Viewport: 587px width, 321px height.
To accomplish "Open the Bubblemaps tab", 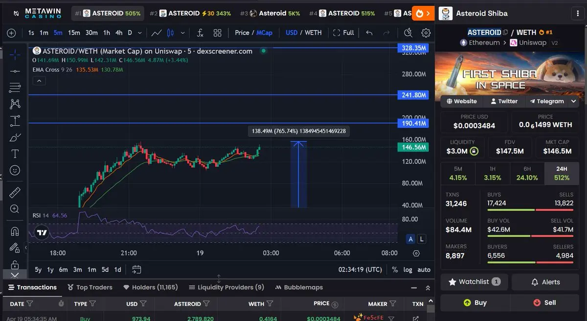I will tap(299, 287).
